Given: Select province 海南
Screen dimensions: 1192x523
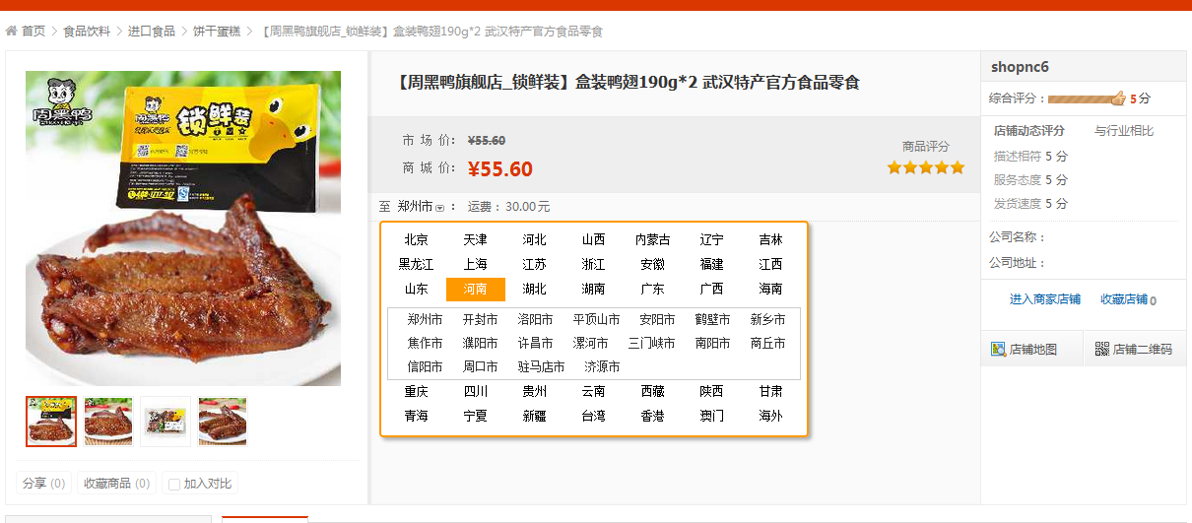Looking at the screenshot, I should [x=770, y=289].
